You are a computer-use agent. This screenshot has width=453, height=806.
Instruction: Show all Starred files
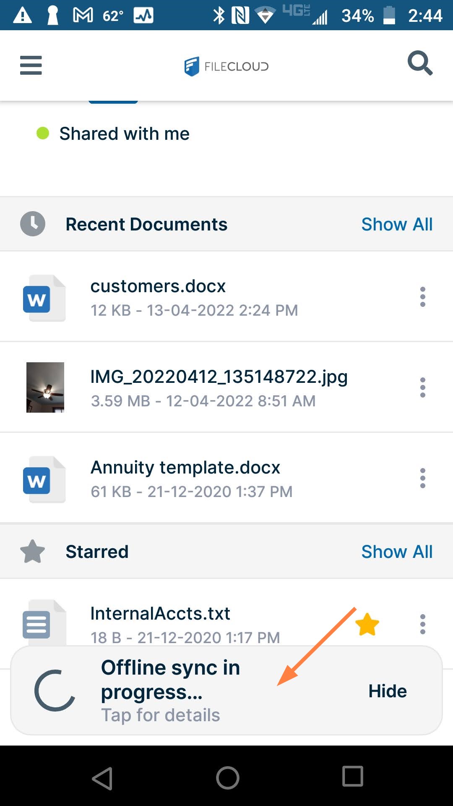point(397,552)
